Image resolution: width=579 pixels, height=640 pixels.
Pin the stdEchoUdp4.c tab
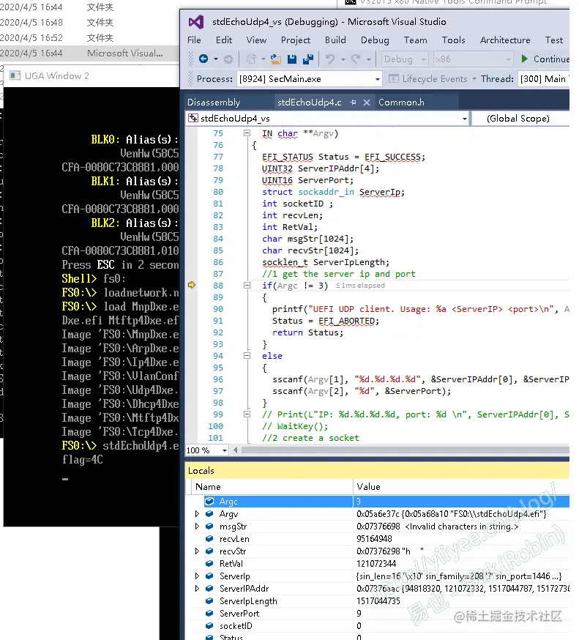click(x=354, y=102)
